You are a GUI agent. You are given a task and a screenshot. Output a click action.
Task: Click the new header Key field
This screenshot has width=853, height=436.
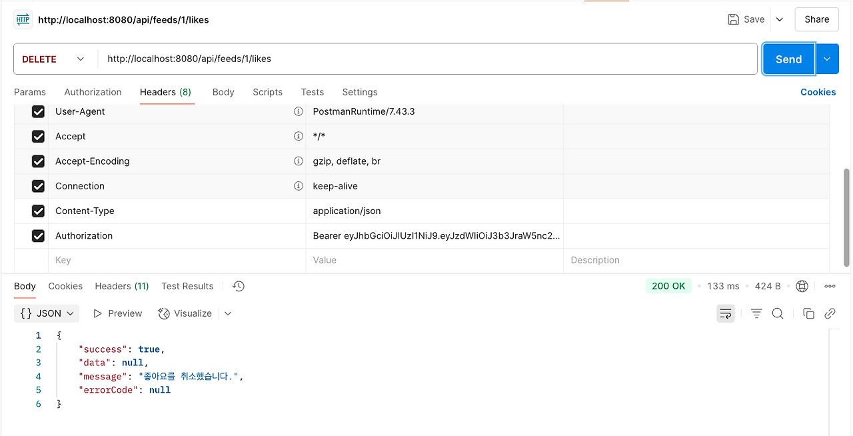click(177, 260)
